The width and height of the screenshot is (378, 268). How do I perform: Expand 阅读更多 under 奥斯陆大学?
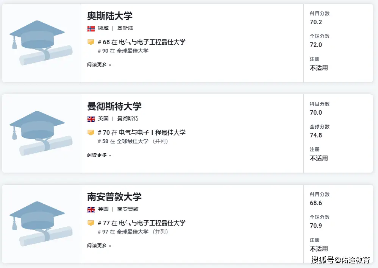click(x=99, y=65)
